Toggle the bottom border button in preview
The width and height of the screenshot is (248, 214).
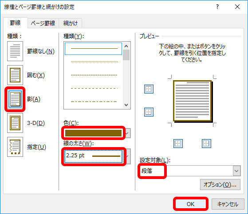149,112
